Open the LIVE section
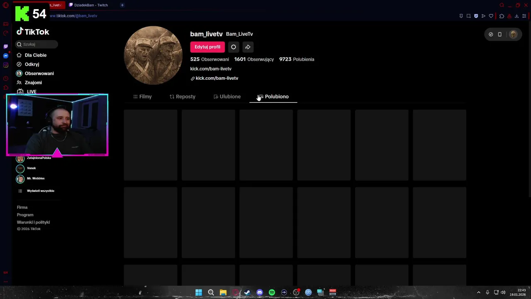Image resolution: width=531 pixels, height=299 pixels. 27,91
